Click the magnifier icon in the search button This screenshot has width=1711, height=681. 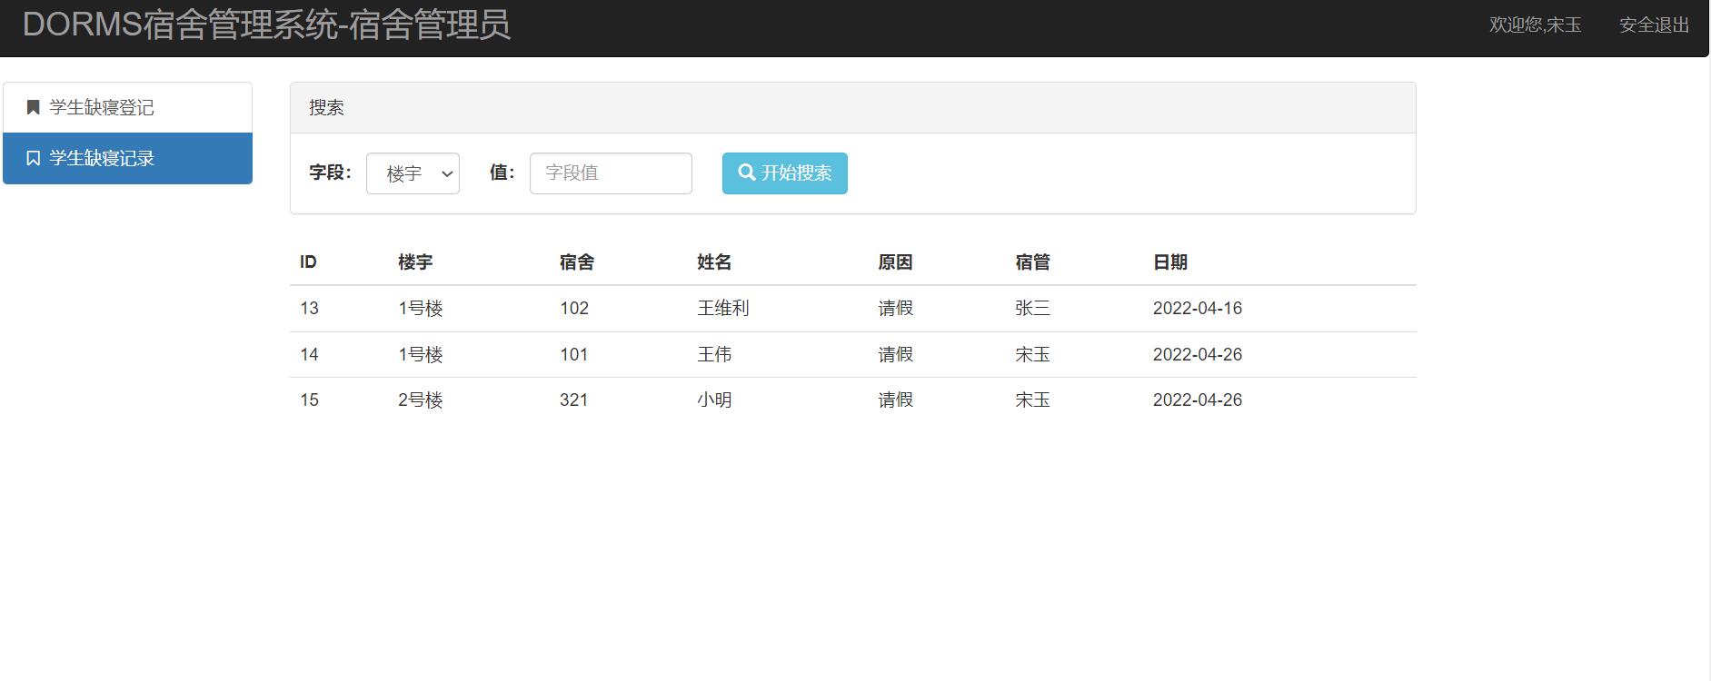(747, 173)
